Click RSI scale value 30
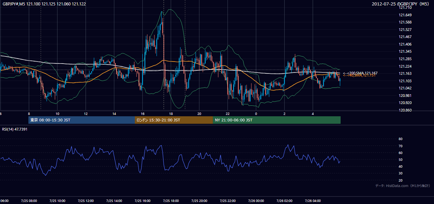Image resolution: width=434 pixels, height=204 pixels. click(x=400, y=173)
